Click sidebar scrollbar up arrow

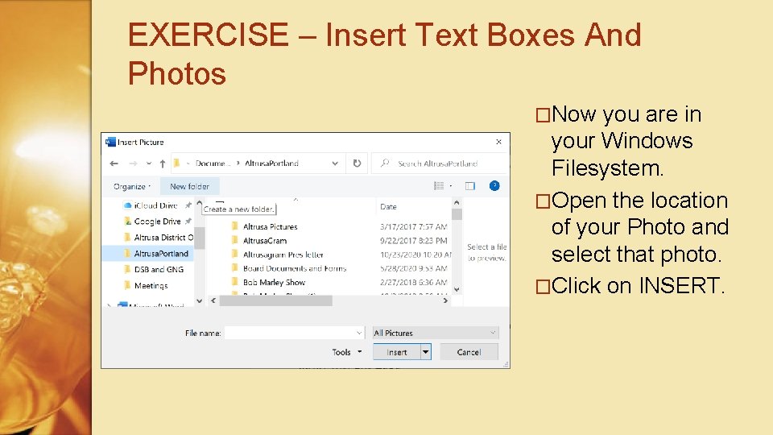(199, 203)
